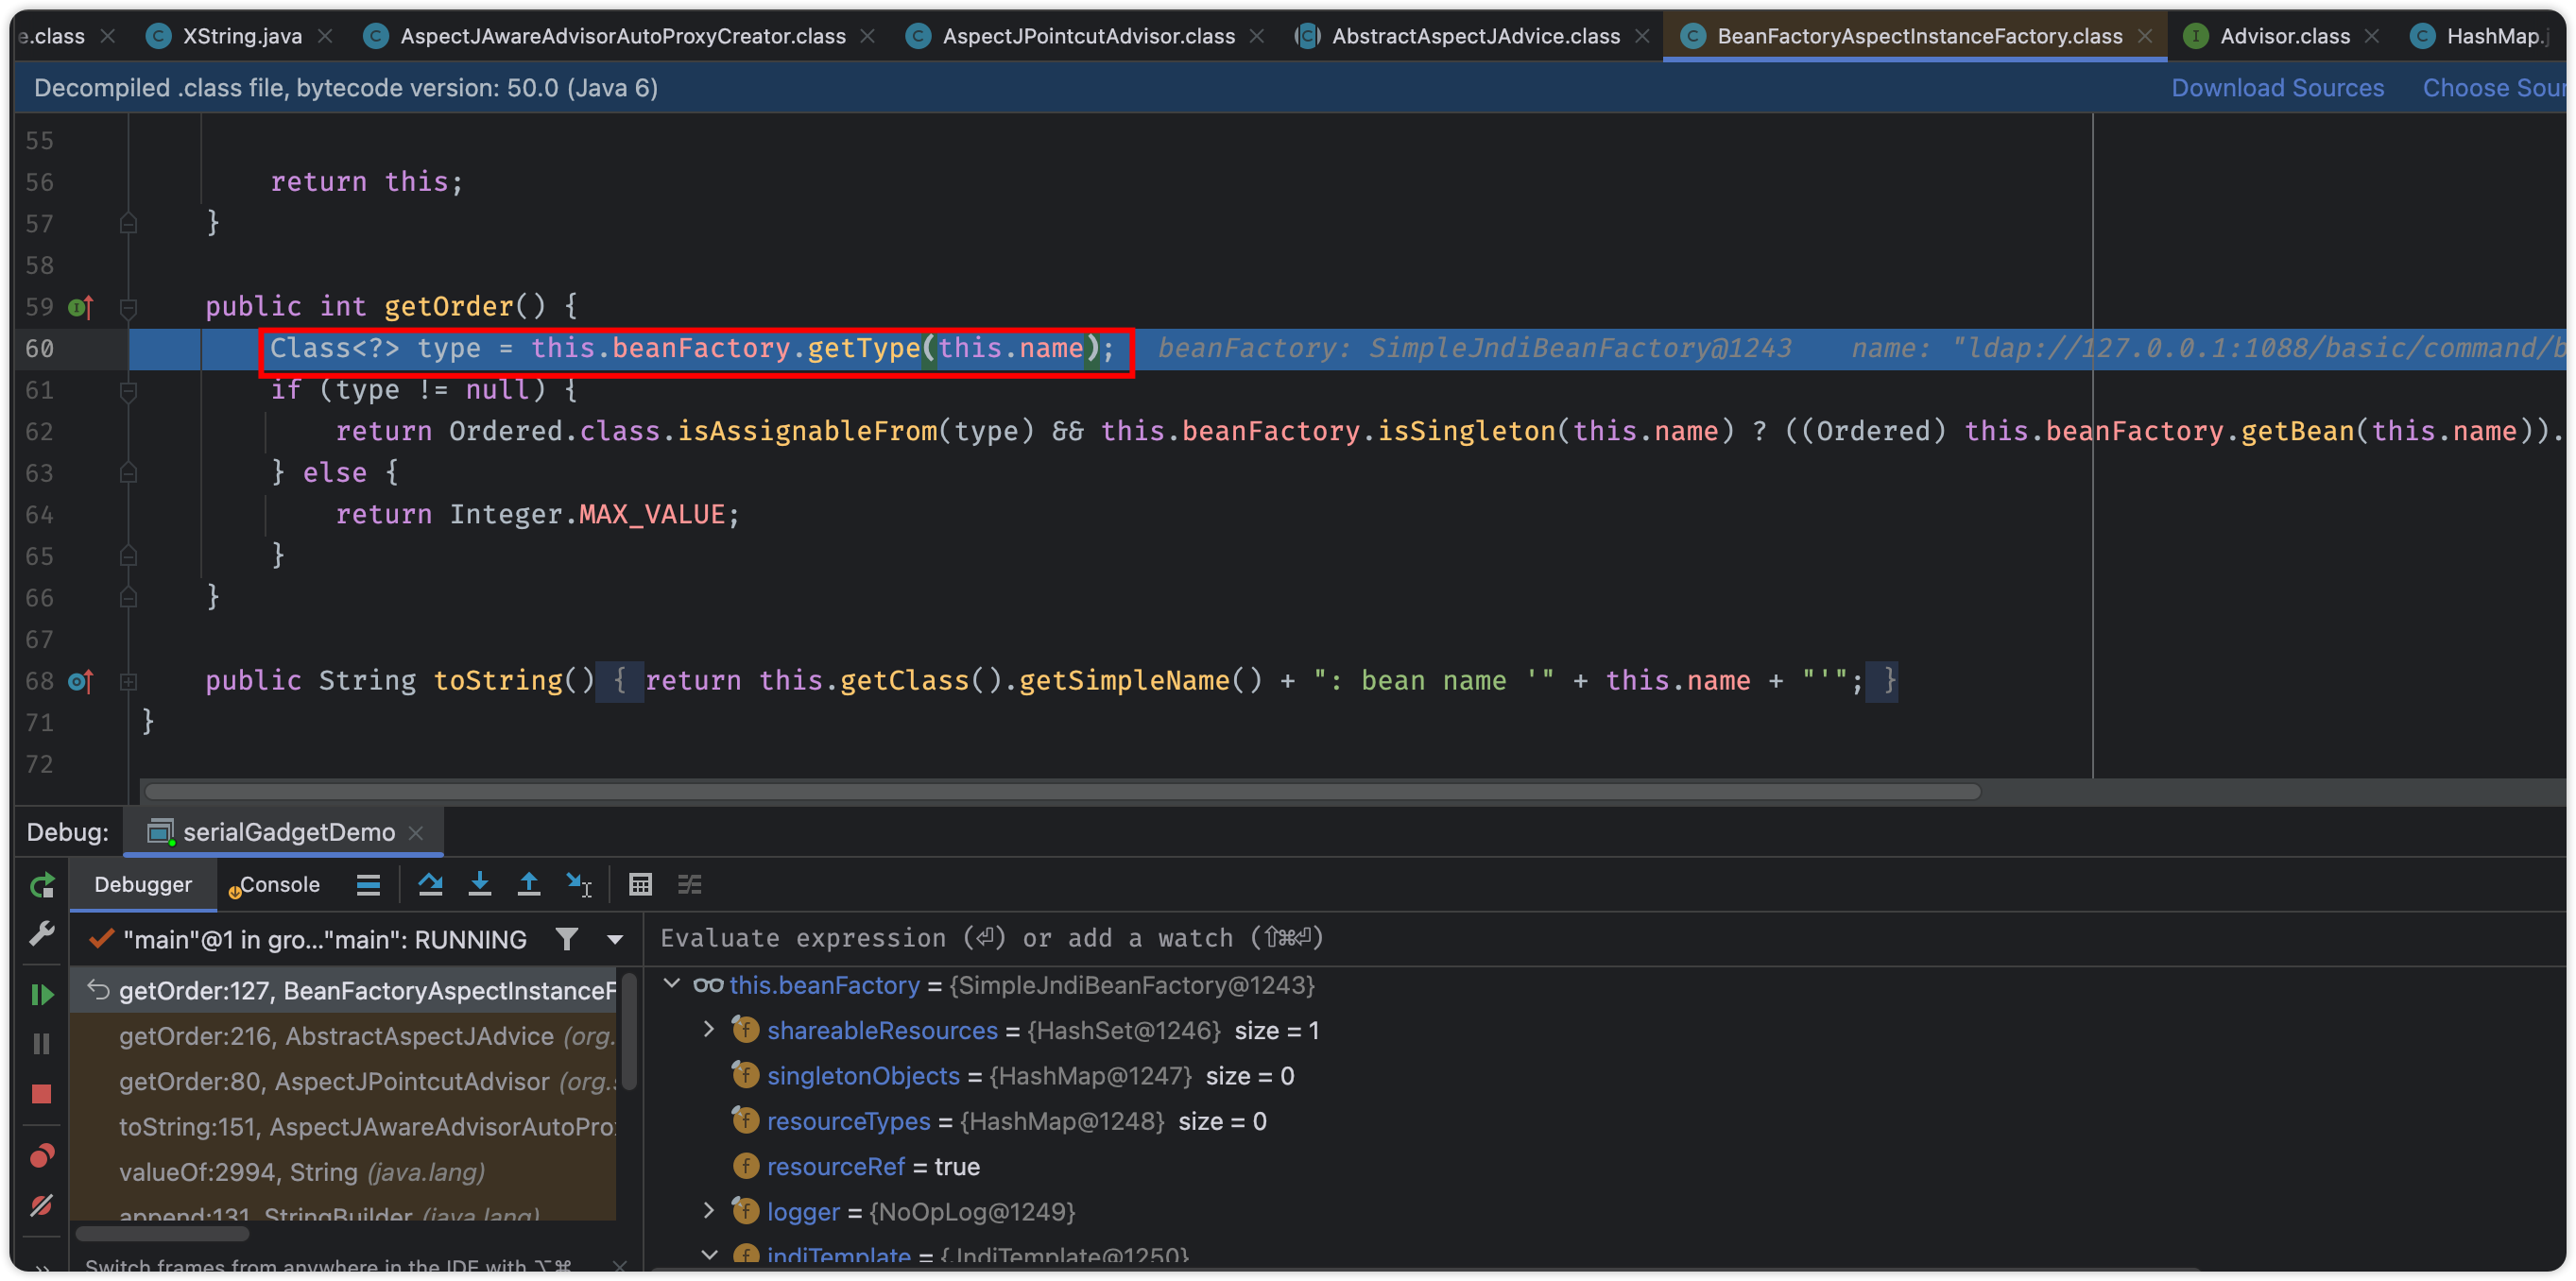Resume program execution
The image size is (2576, 1281).
(42, 994)
